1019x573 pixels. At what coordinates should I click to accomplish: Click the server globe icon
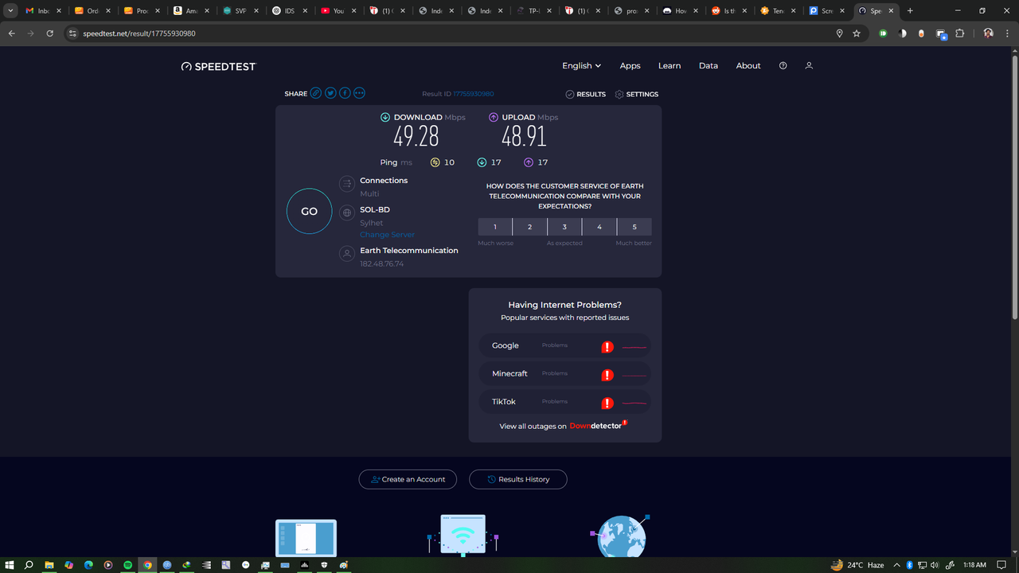[x=346, y=212]
